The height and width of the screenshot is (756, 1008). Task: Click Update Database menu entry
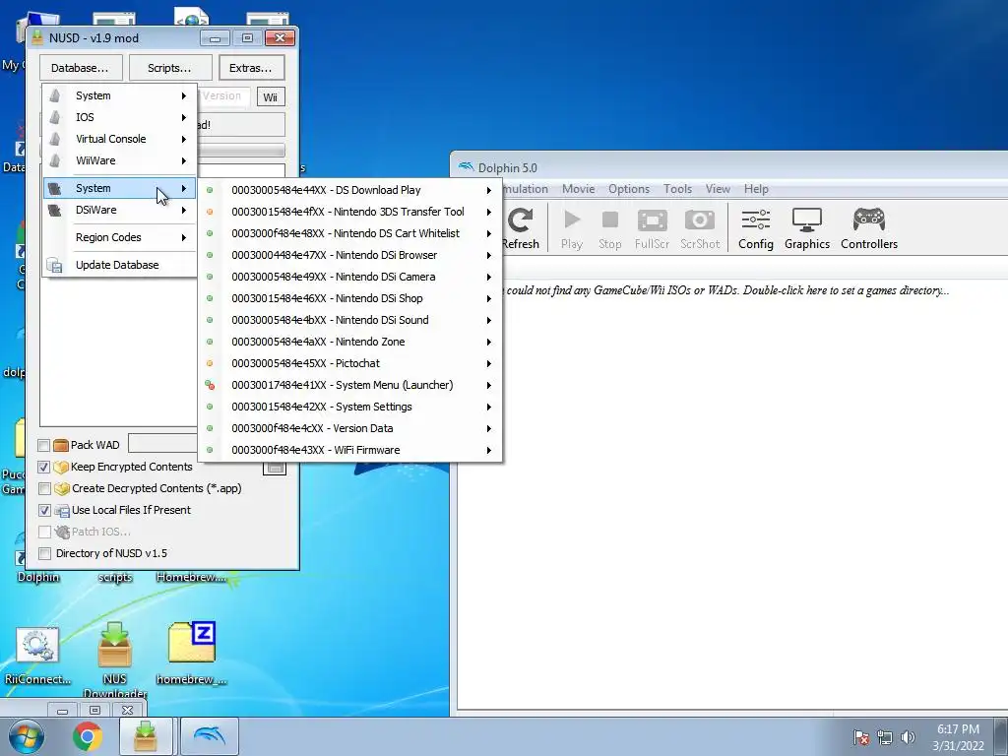click(119, 265)
